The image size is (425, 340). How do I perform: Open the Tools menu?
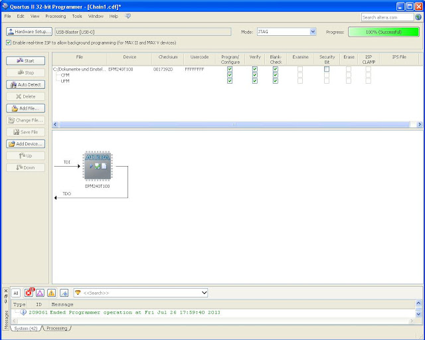click(77, 16)
